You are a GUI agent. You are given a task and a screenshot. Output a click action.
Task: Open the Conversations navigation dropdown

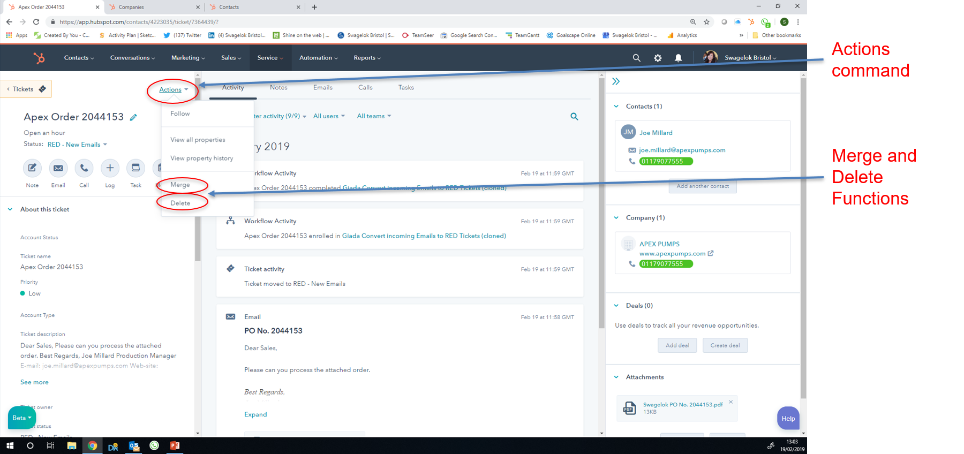132,58
